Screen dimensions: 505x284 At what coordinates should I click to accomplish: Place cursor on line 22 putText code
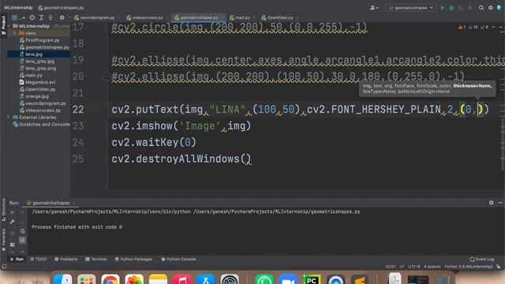300,110
